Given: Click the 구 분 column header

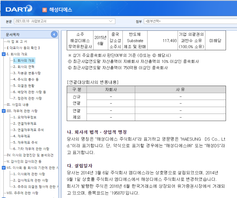Looking at the screenshot, I should coord(77,90).
